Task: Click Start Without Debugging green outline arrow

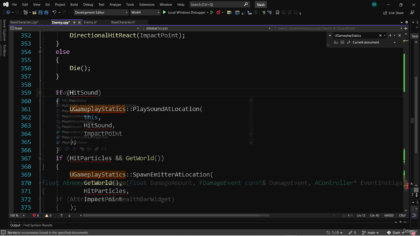Action: pyautogui.click(x=212, y=12)
